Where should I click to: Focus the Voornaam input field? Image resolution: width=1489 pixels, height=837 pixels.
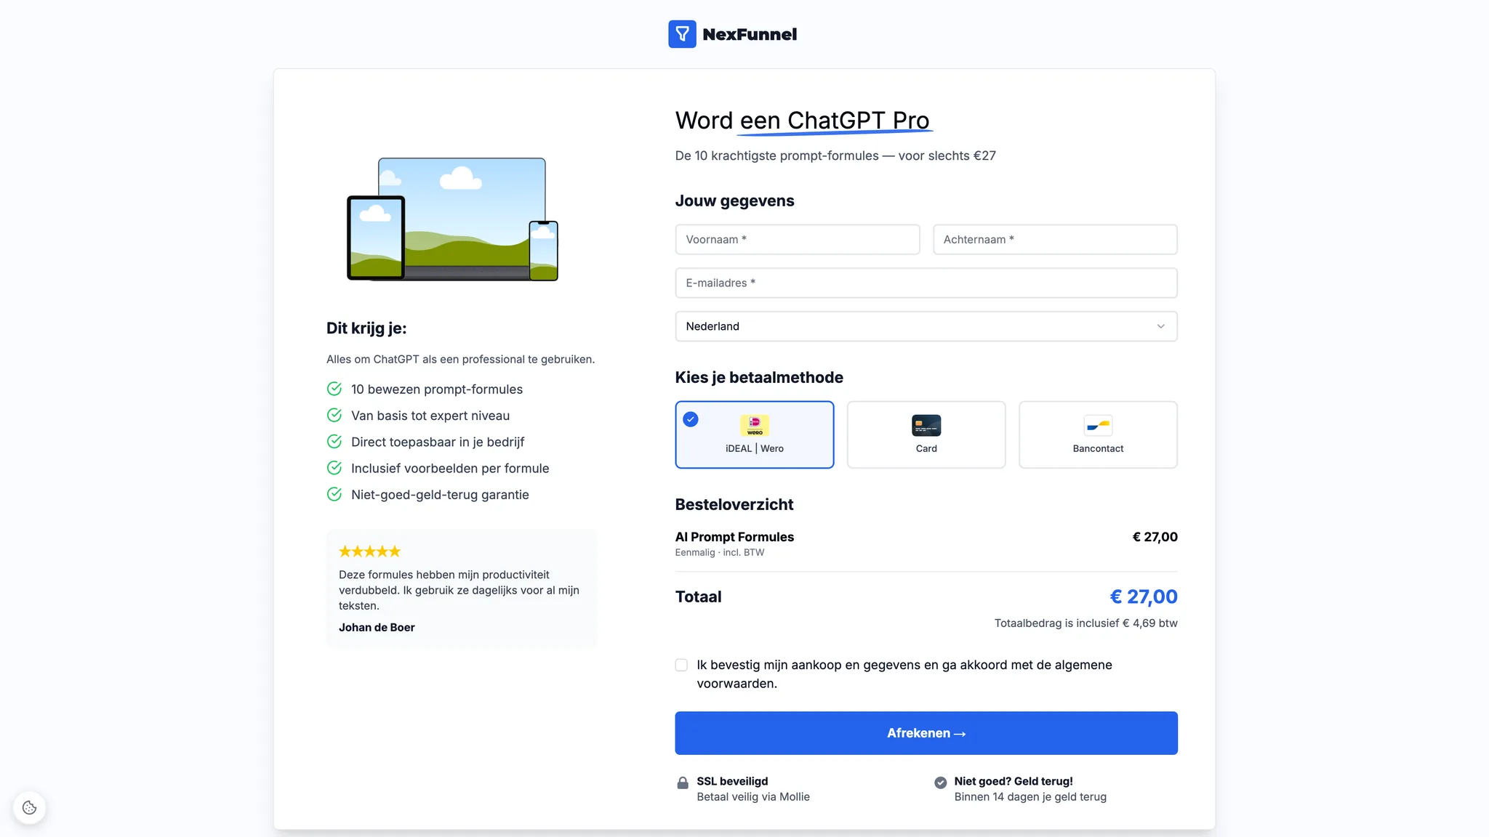(798, 239)
